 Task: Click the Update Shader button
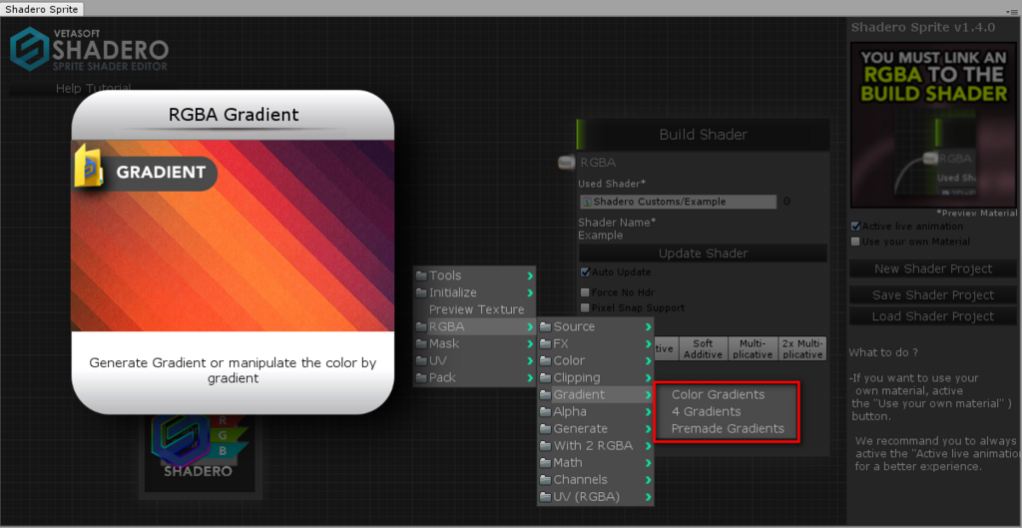(704, 253)
